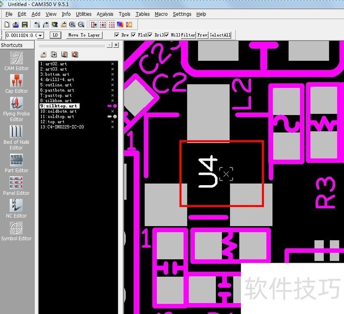This screenshot has width=344, height=314.
Task: Open the Part Editor shortcut
Action: coord(16,163)
